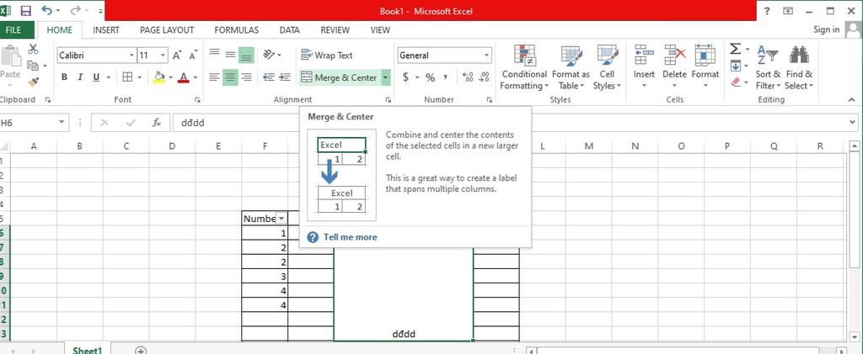This screenshot has height=354, width=863.
Task: Open Format as Table gallery
Action: click(571, 67)
